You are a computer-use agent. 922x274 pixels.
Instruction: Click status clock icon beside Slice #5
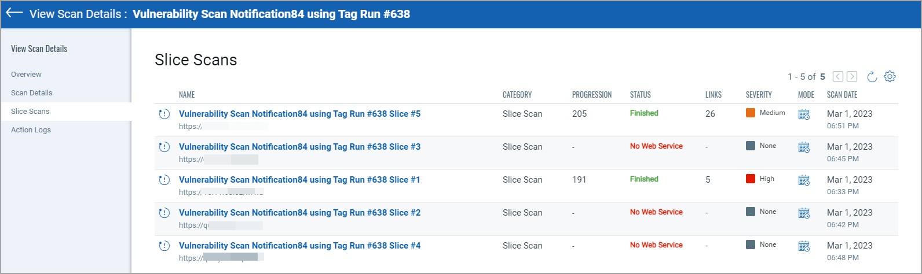[164, 114]
